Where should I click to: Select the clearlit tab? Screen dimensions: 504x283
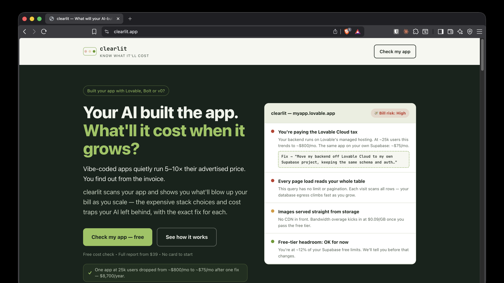coord(84,19)
